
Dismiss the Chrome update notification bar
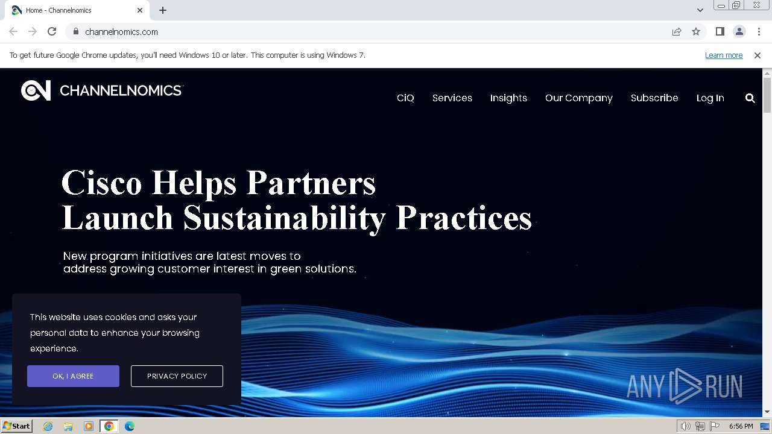(758, 55)
